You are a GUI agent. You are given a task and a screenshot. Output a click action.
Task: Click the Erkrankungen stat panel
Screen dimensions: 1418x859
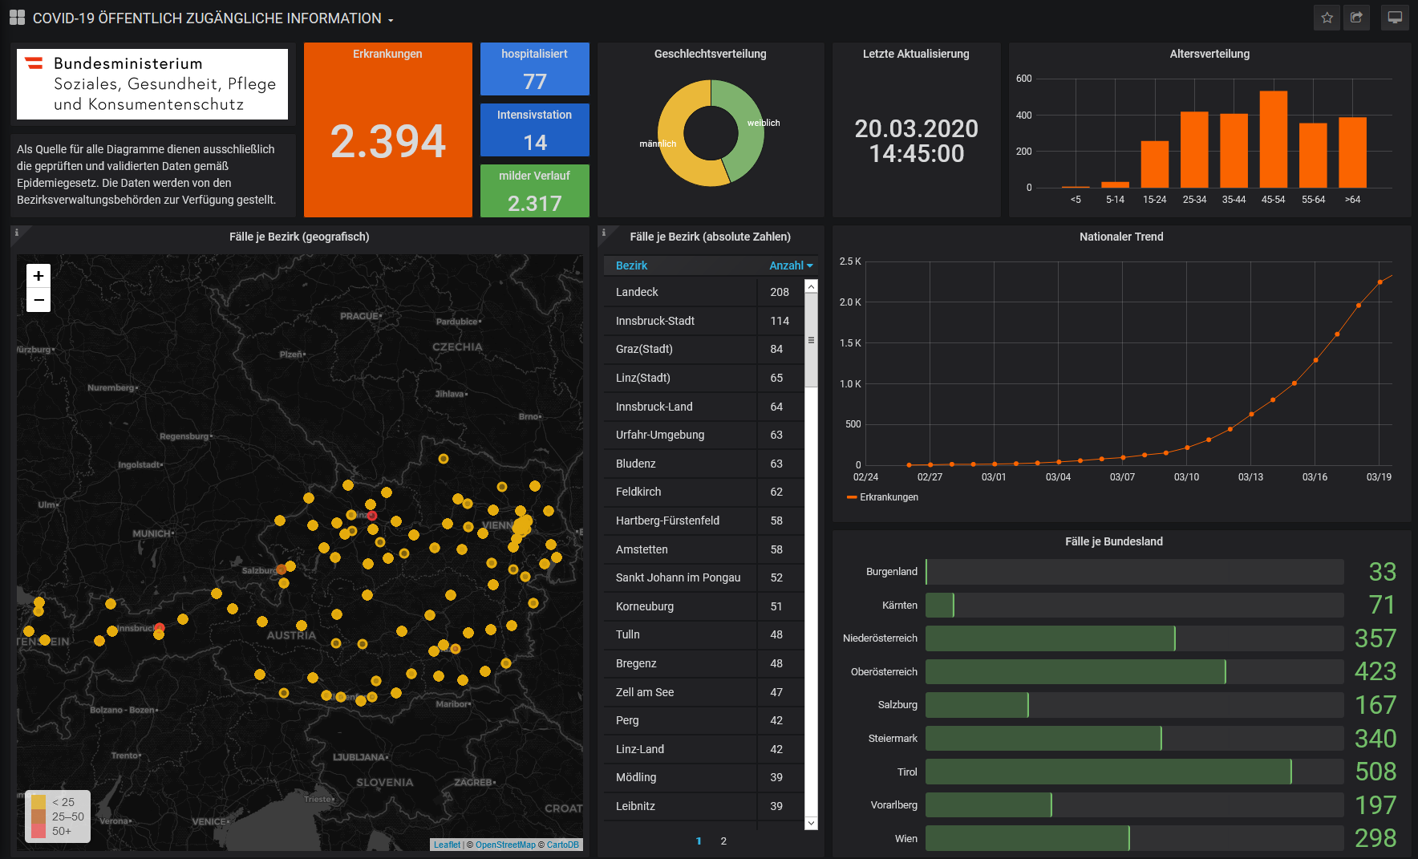tap(388, 130)
